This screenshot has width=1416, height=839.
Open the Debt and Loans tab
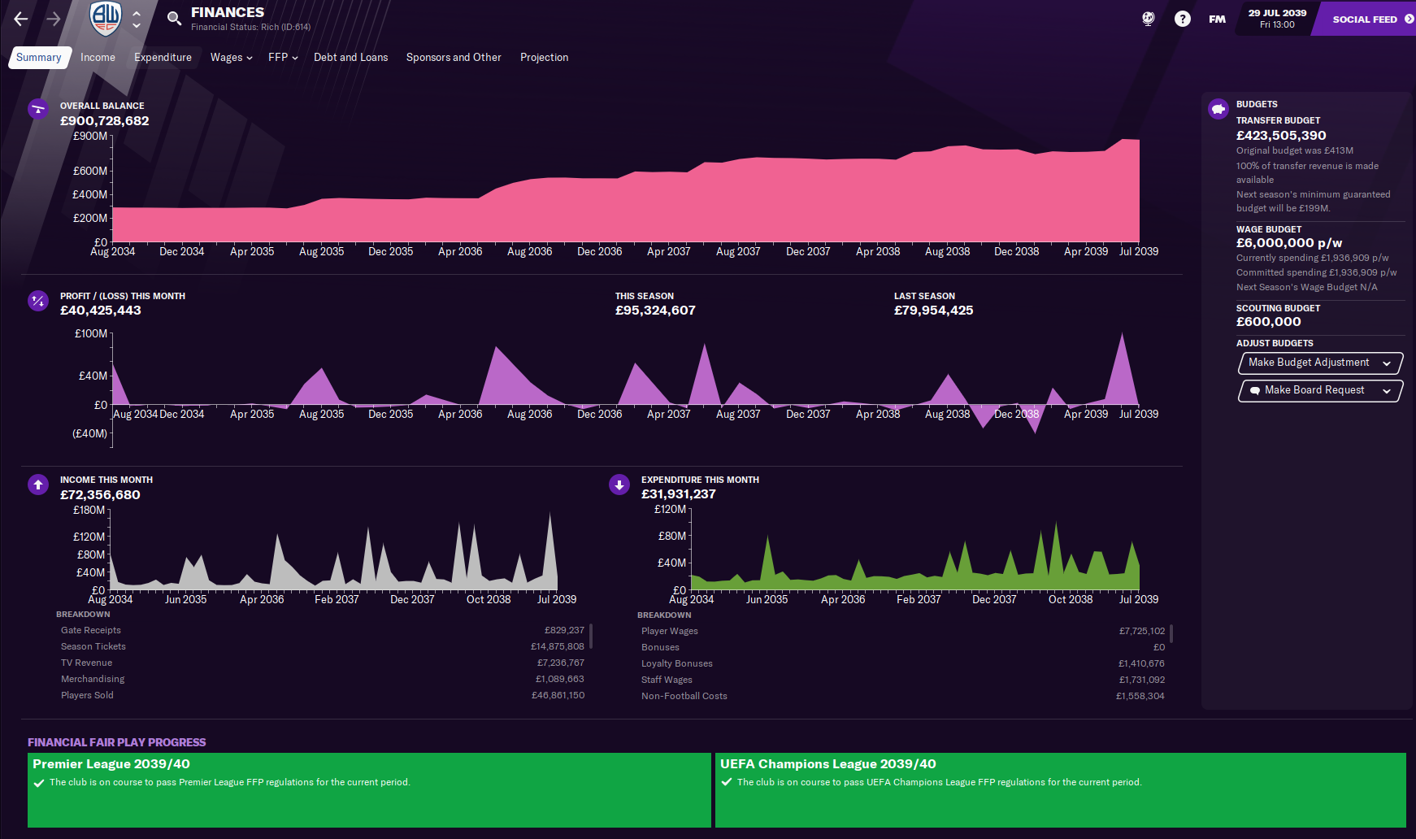[x=350, y=58]
